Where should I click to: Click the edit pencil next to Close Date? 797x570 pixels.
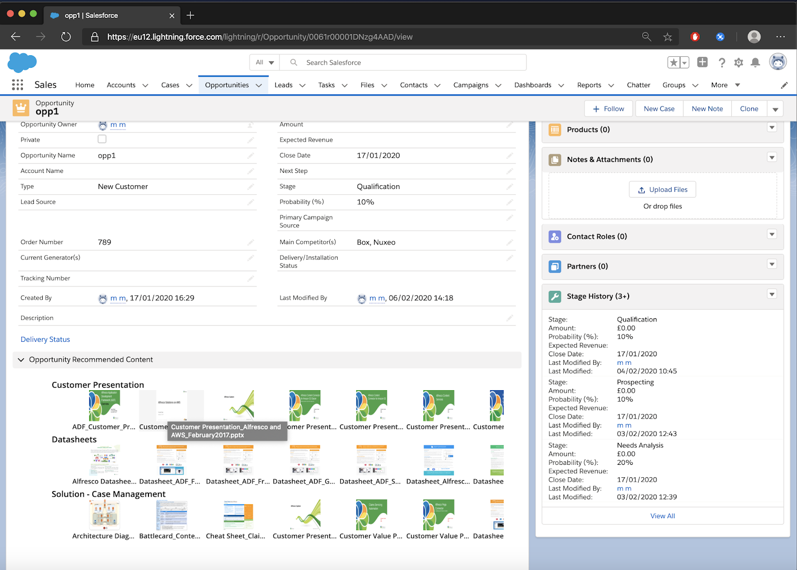[510, 155]
